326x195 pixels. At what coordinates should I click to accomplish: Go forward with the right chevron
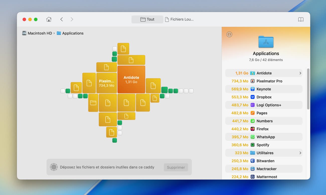click(72, 19)
